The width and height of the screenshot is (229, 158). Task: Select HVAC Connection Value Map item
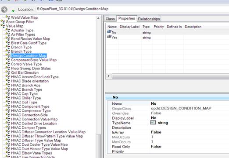34,119
